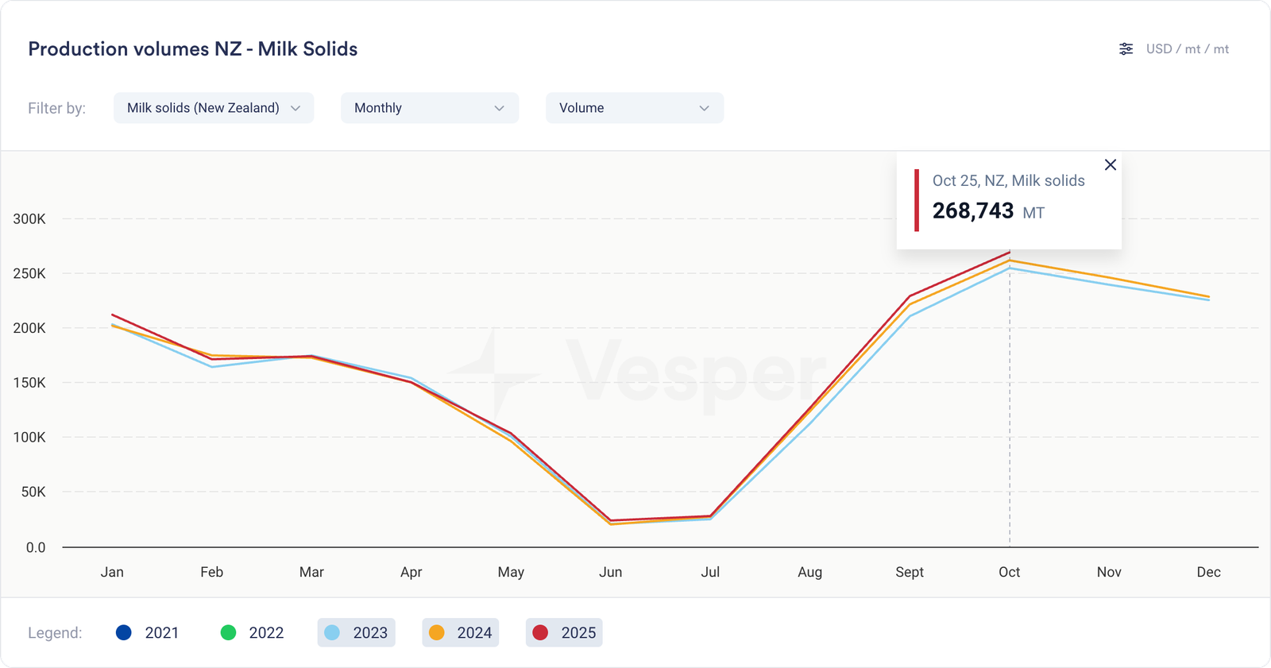The width and height of the screenshot is (1271, 668).
Task: Click the USD / mt / mt unit label
Action: [x=1187, y=49]
